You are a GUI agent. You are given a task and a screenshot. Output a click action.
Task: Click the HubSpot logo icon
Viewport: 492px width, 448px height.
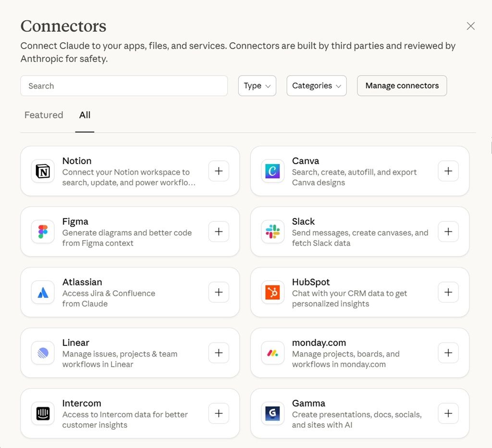272,293
